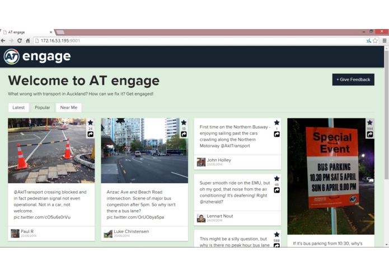The height and width of the screenshot is (276, 389).
Task: Open Luke Christensen's profile name
Action: coord(131,231)
